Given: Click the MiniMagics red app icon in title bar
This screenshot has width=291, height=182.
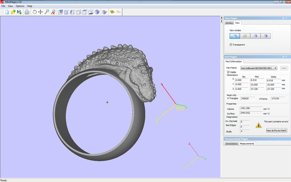Looking at the screenshot, I should coord(2,2).
